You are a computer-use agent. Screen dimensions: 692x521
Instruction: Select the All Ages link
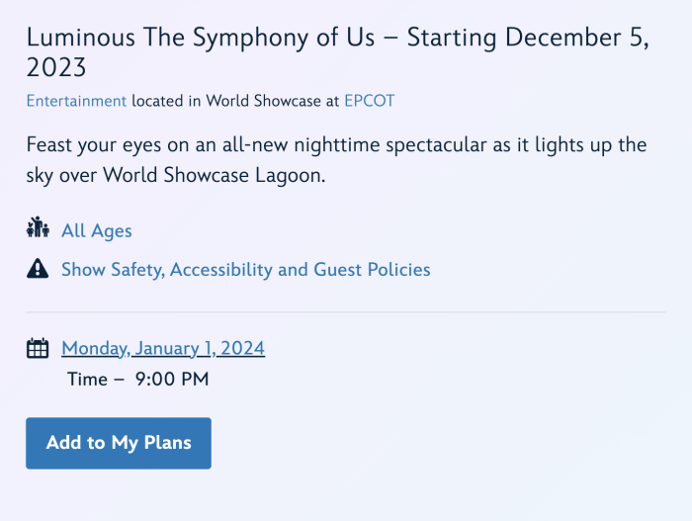[96, 230]
